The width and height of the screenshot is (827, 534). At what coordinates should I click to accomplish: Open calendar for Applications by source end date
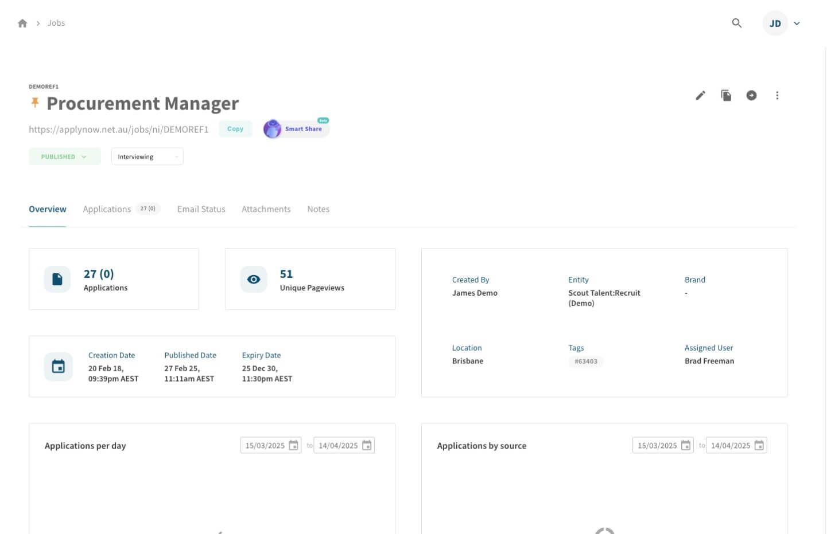759,445
